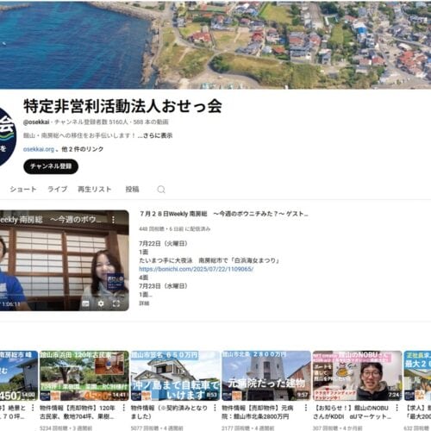The width and height of the screenshot is (431, 431).
Task: Show 他 2 件のリンク
Action: (83, 149)
